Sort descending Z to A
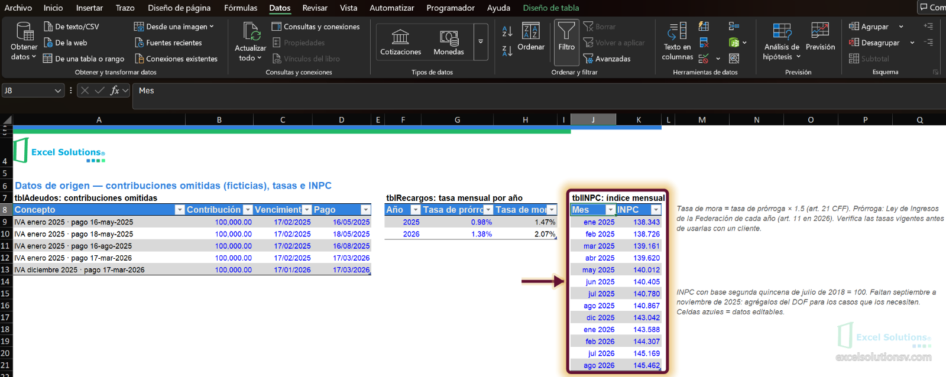 [507, 51]
